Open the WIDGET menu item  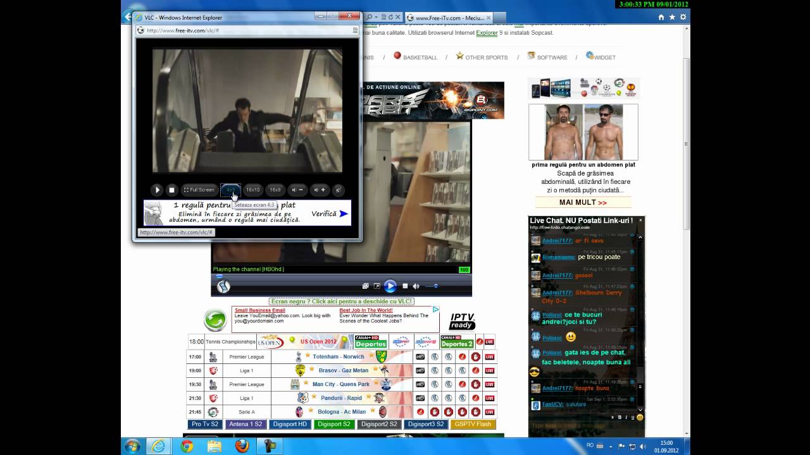pos(601,57)
